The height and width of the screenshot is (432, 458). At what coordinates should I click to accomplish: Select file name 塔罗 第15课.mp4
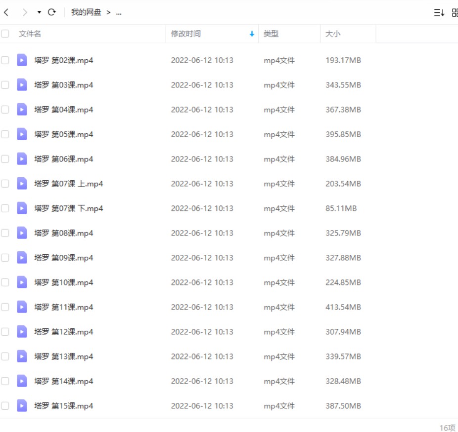pyautogui.click(x=64, y=406)
